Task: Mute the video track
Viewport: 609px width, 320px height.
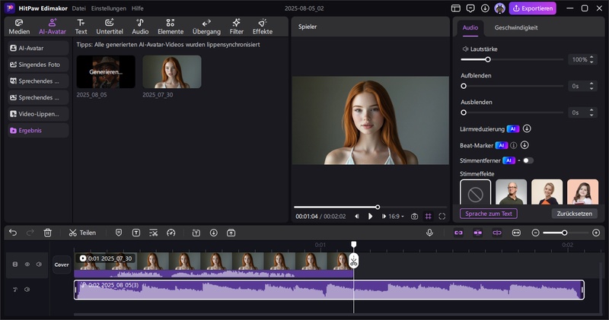Action: coord(39,265)
